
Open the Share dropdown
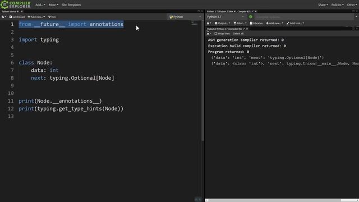click(x=323, y=4)
